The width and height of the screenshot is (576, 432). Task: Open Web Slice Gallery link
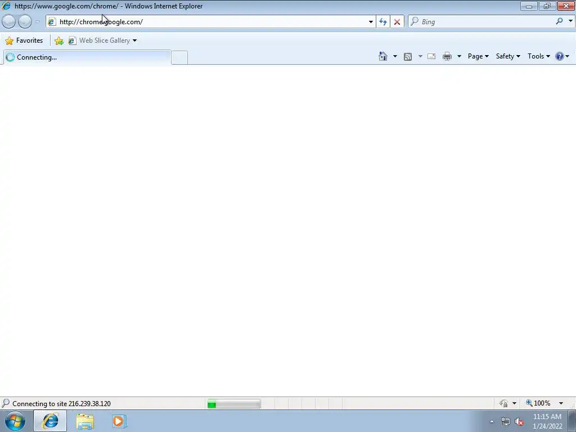click(x=100, y=40)
